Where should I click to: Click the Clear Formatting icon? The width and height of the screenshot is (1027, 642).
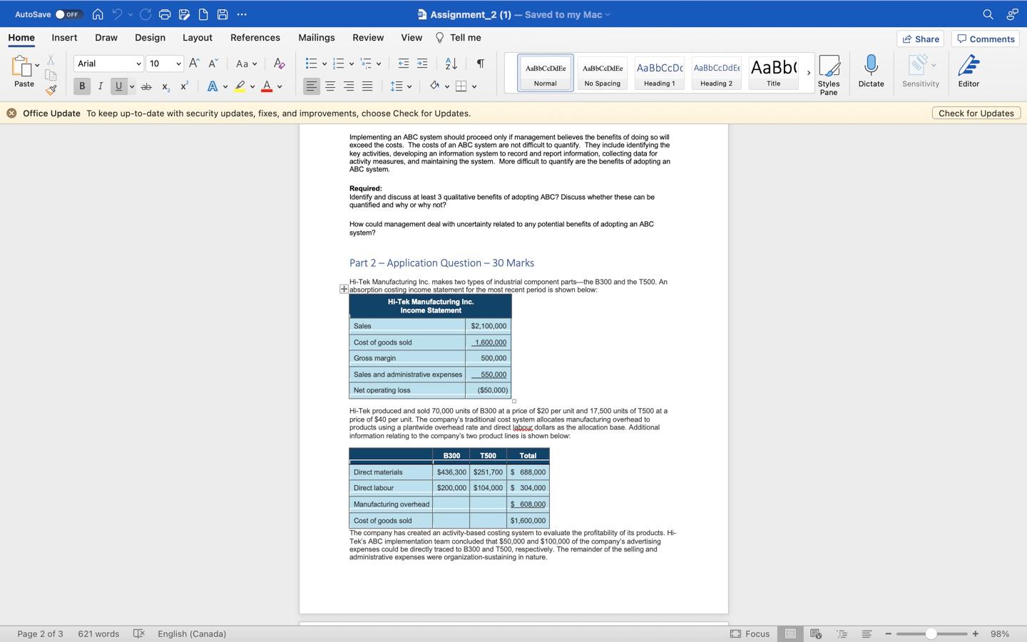click(x=279, y=63)
